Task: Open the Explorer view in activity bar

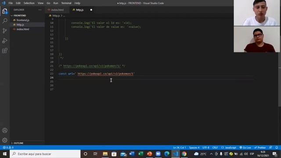Action: 5,11
